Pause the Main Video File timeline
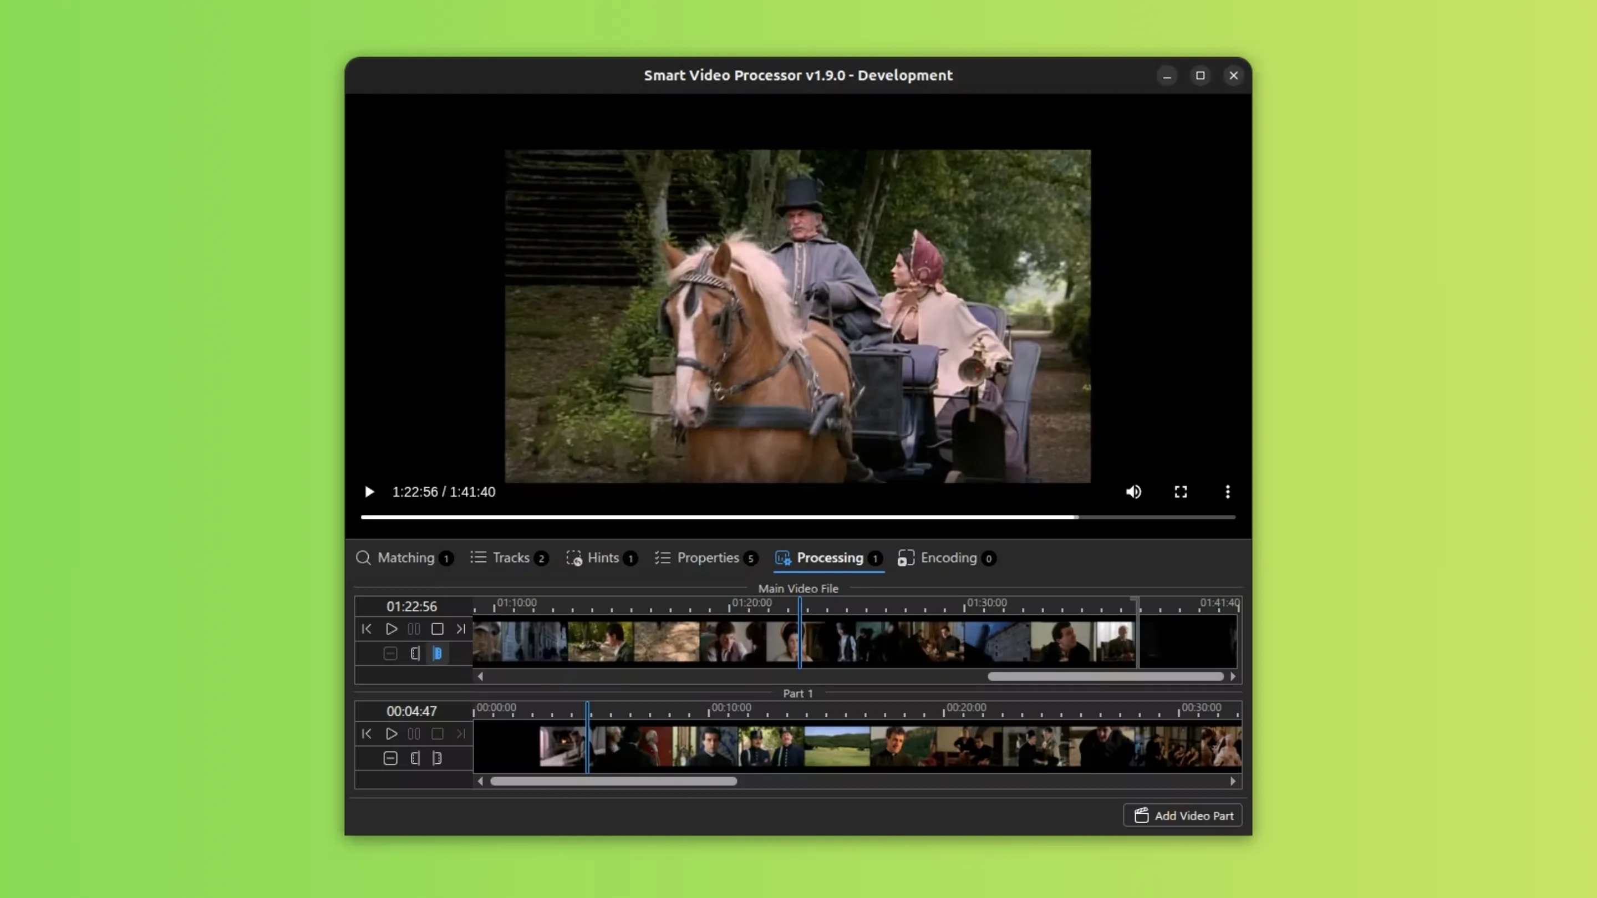Screen dimensions: 1597x898 [x=414, y=629]
